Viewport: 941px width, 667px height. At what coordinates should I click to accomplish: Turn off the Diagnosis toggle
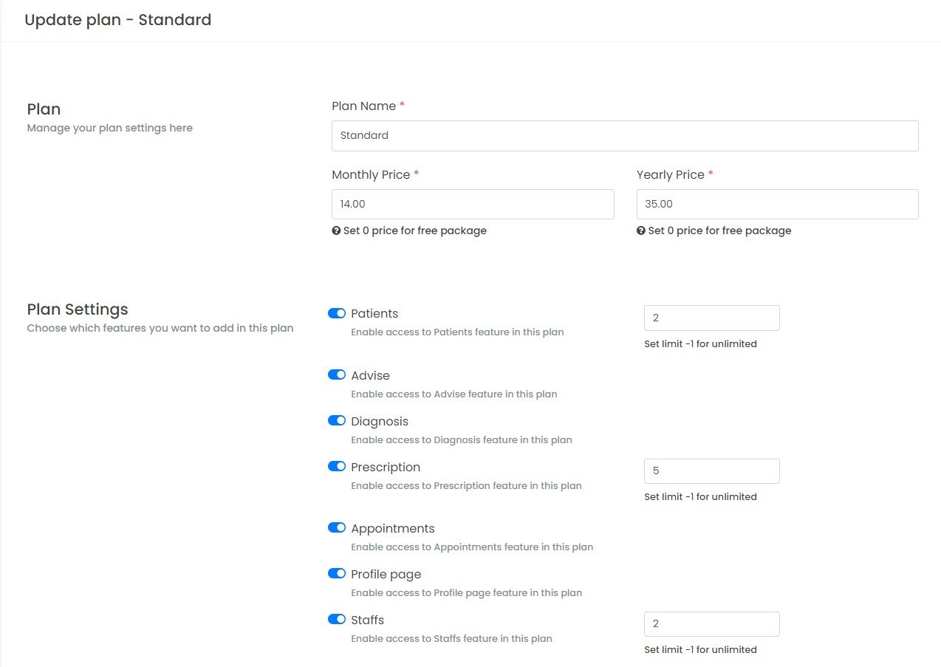[x=337, y=420]
